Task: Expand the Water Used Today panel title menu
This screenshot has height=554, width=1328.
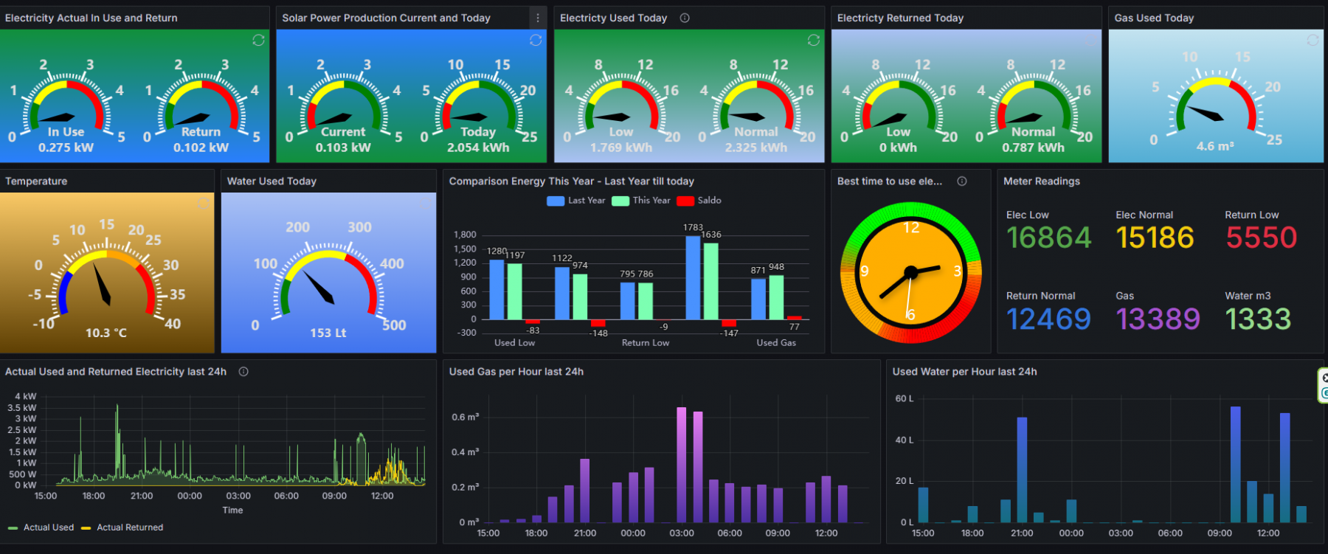Action: tap(272, 181)
